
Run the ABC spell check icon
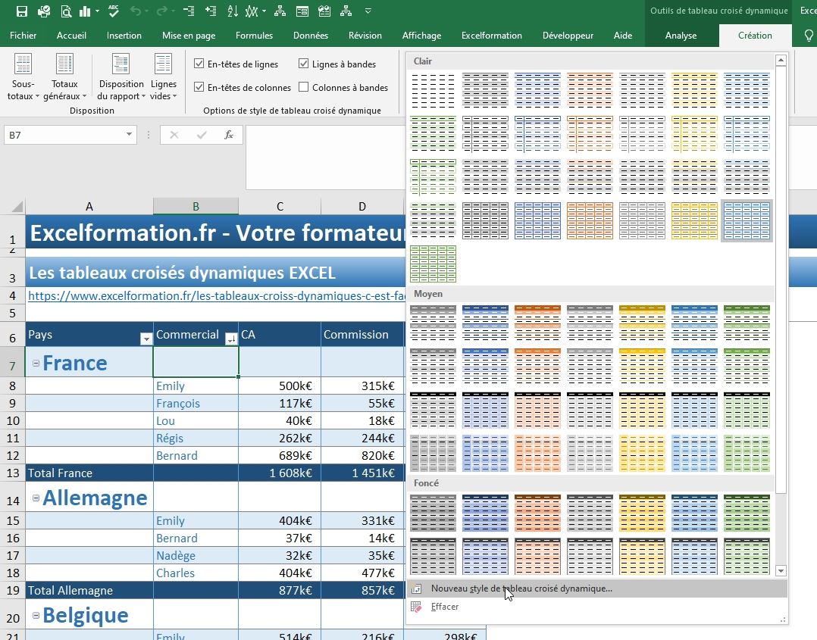[114, 11]
